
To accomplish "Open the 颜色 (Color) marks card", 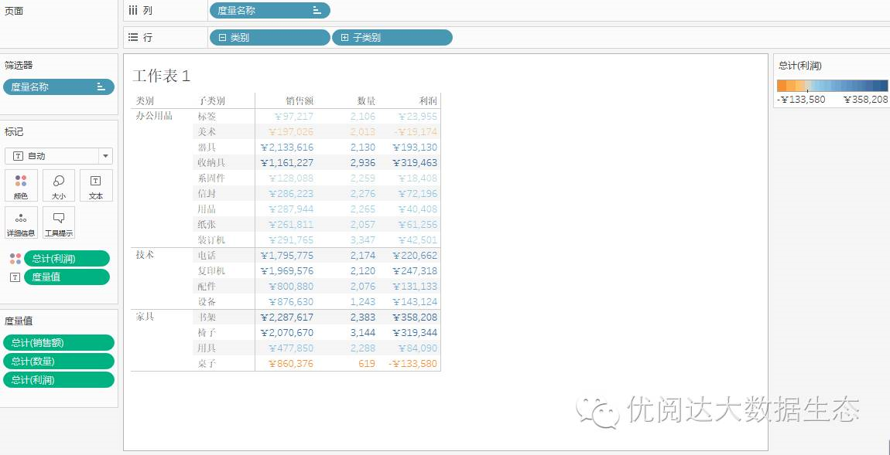I will [x=21, y=185].
